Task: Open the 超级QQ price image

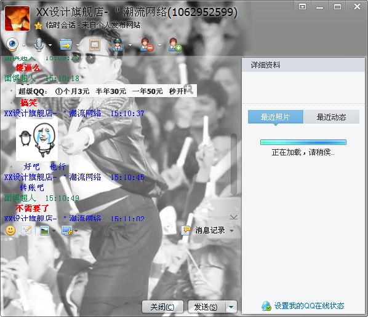Action: pos(106,91)
